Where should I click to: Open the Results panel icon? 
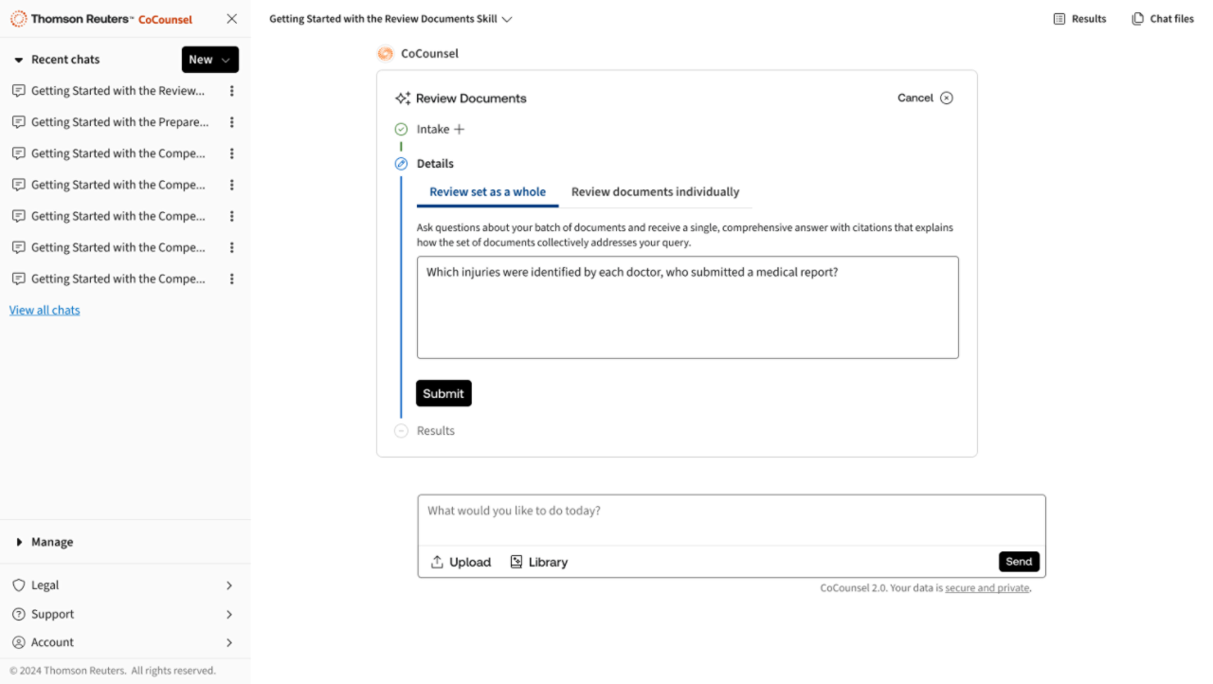click(x=1059, y=19)
